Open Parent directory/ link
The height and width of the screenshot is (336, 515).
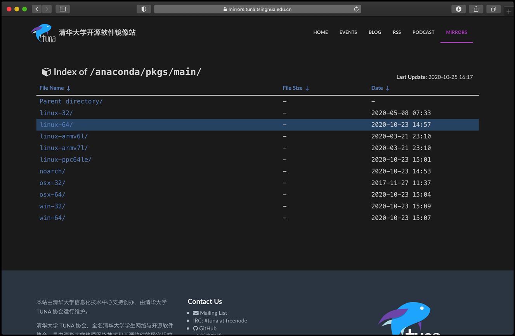tap(71, 101)
